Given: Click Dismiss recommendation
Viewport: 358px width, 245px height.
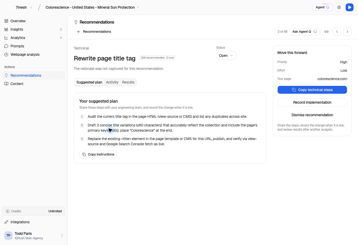Looking at the screenshot, I should 312,115.
